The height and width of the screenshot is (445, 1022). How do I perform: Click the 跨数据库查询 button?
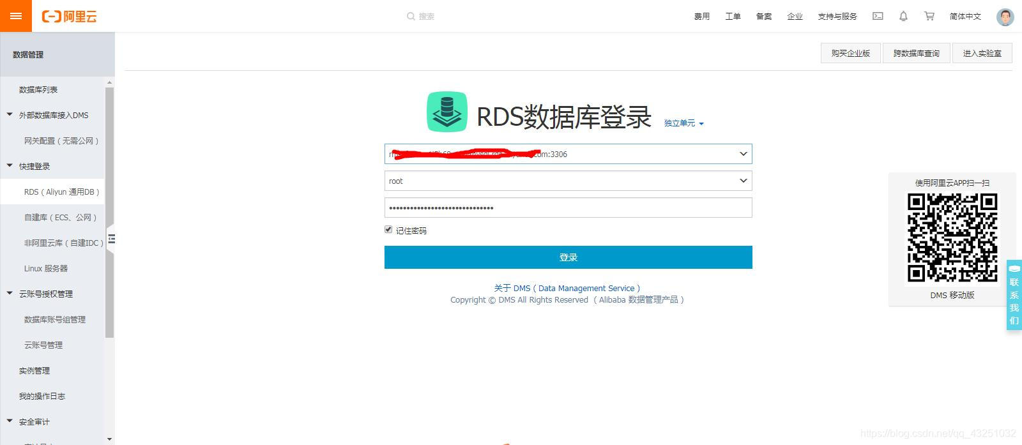pos(916,53)
